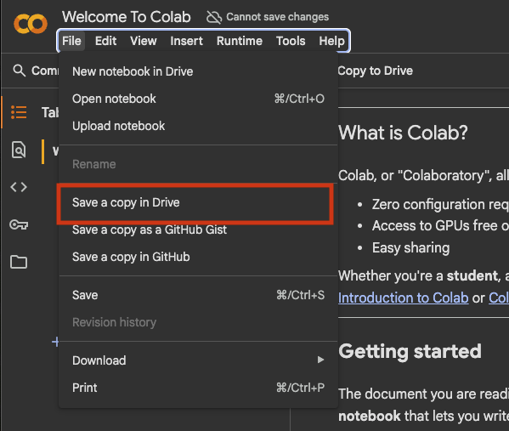Open the Download submenu entry
This screenshot has width=509, height=431.
click(x=198, y=360)
